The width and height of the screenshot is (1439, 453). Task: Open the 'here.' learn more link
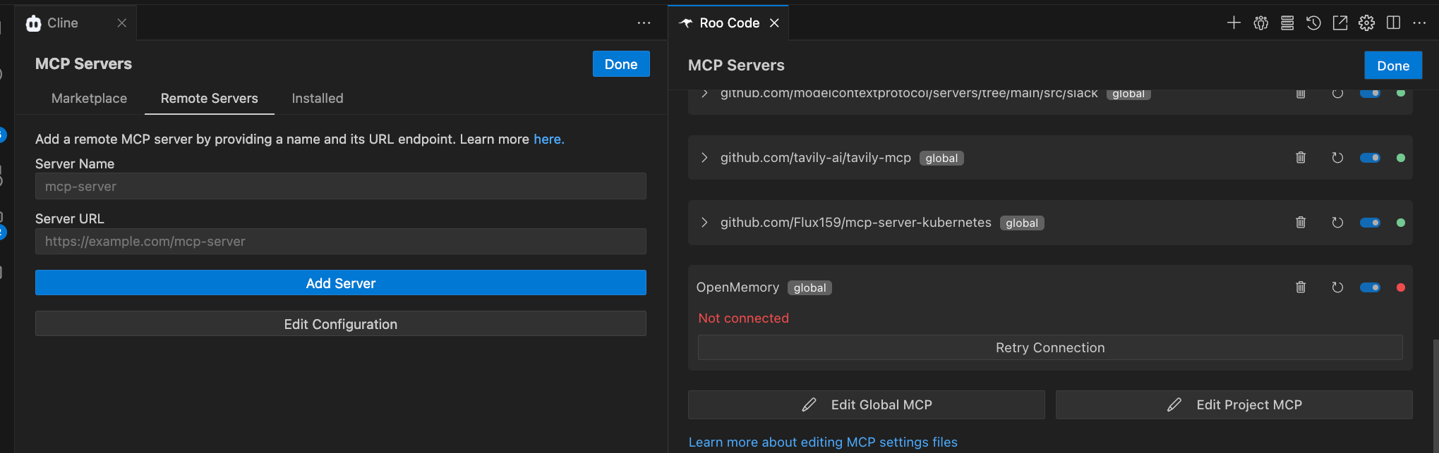click(549, 139)
